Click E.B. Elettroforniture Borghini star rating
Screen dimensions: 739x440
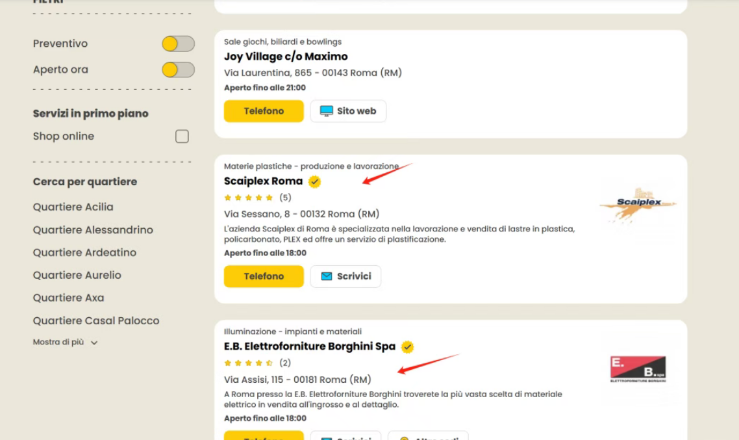coord(249,363)
